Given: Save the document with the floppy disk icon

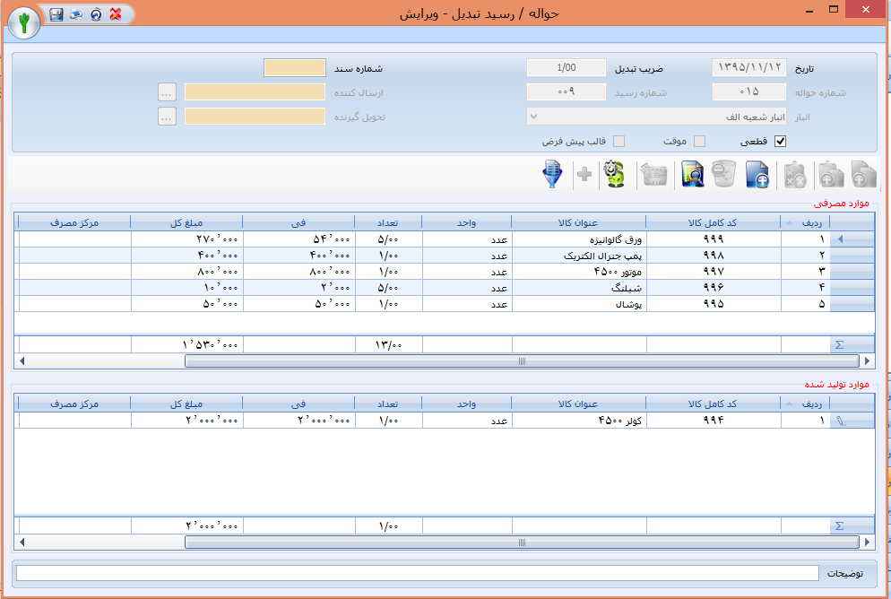Looking at the screenshot, I should (56, 14).
